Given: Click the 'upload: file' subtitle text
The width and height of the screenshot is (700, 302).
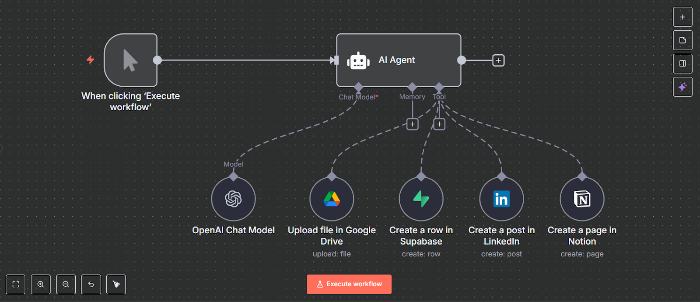Looking at the screenshot, I should (x=332, y=254).
